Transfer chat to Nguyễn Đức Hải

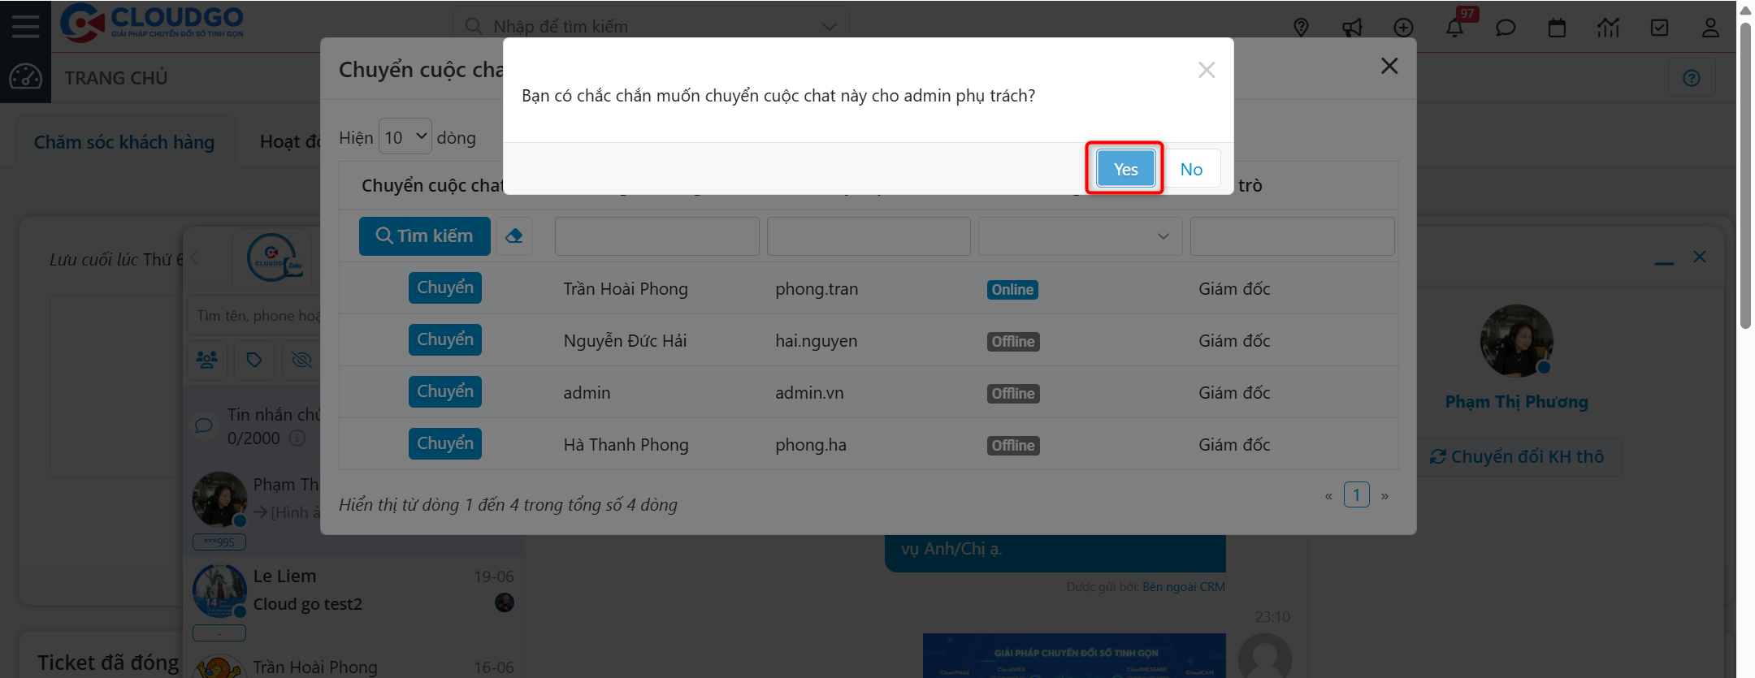tap(445, 339)
